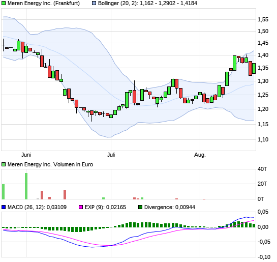Click 'Meren Energy Inc. Volumen in Euro' label
Image resolution: width=277 pixels, height=262 pixels.
(50, 165)
